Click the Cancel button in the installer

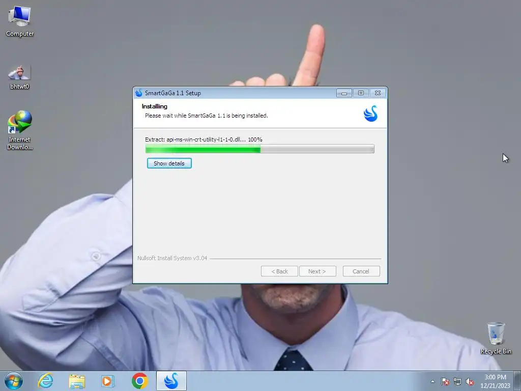pos(361,271)
